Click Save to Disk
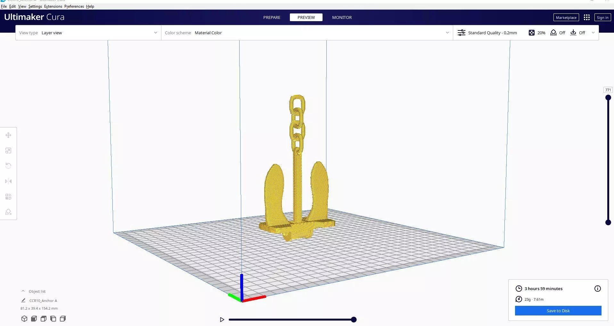The height and width of the screenshot is (326, 614). click(x=558, y=311)
